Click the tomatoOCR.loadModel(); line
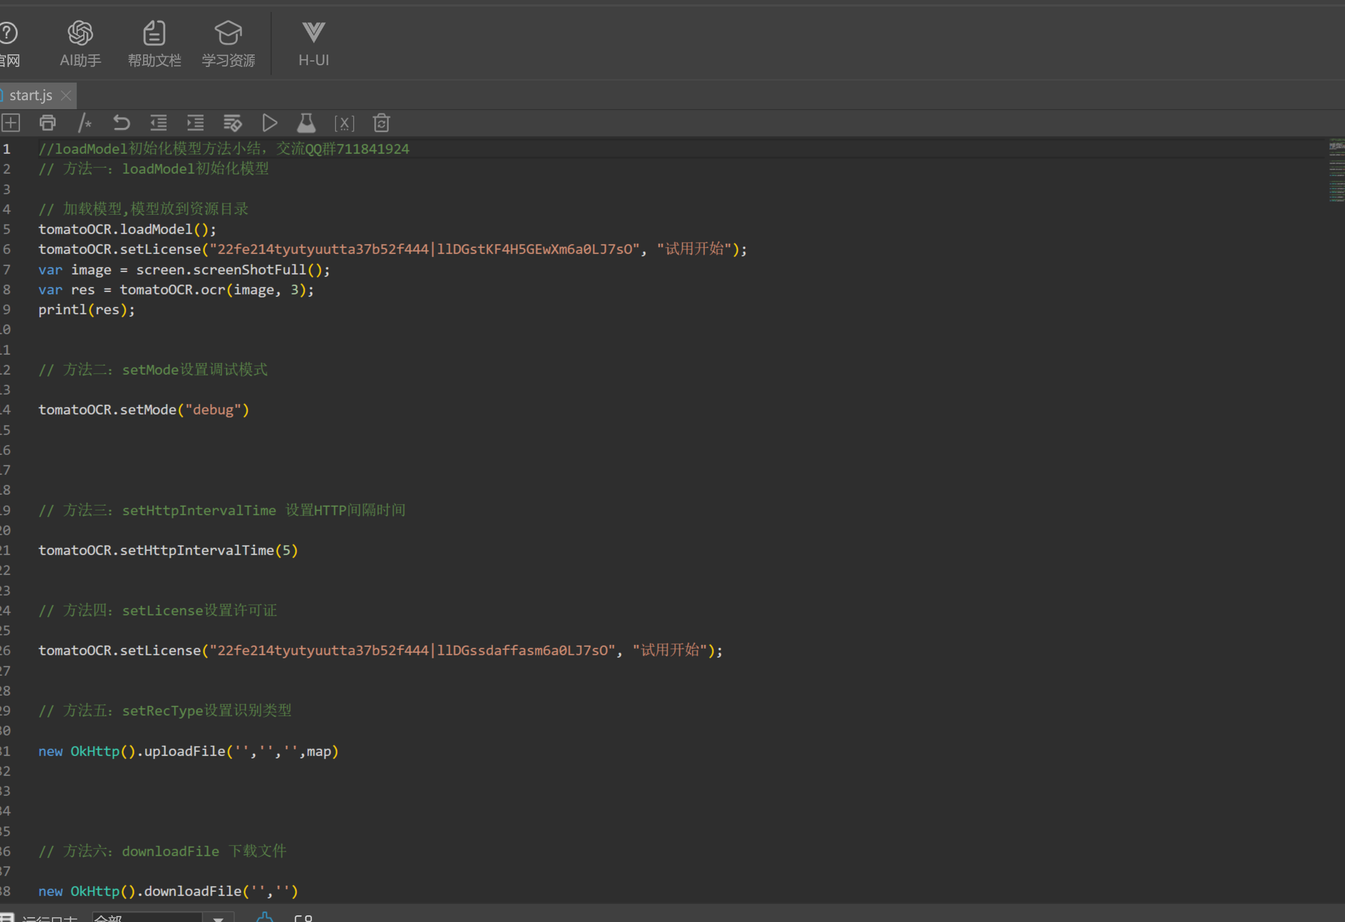This screenshot has height=922, width=1345. [x=127, y=229]
